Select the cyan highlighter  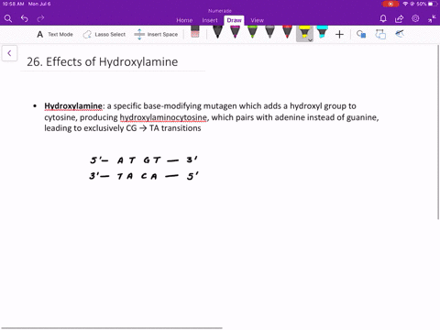322,32
